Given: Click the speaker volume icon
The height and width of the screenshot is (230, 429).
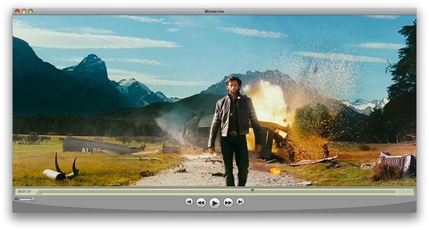Looking at the screenshot, I should tap(17, 199).
